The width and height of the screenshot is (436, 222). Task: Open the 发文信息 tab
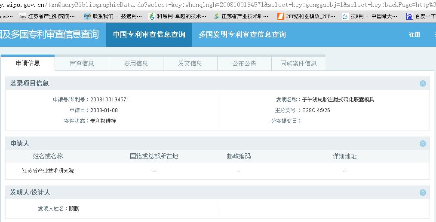tap(190, 64)
